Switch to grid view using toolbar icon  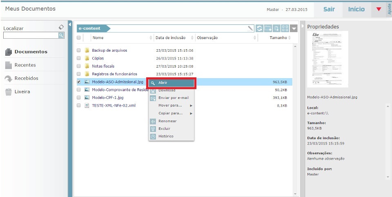[x=285, y=28]
